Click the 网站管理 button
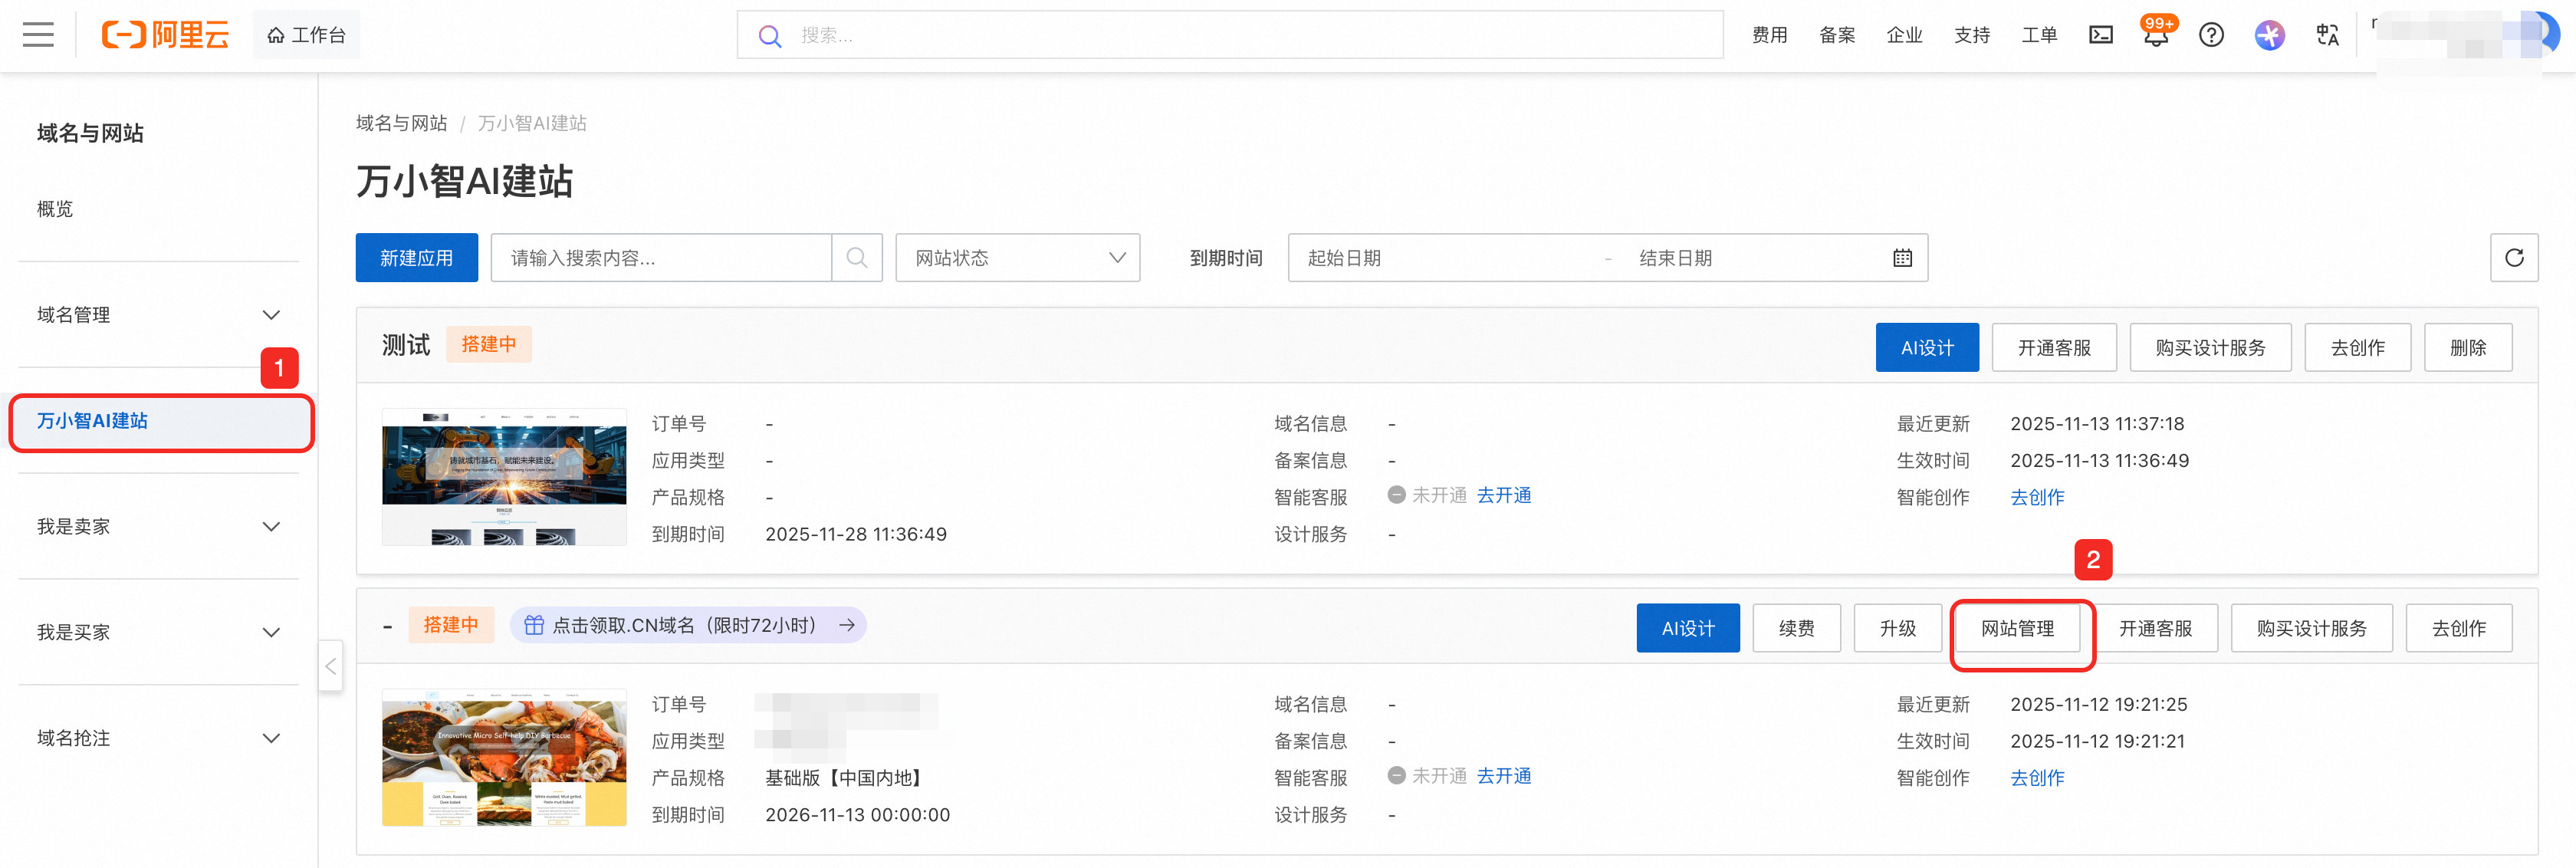The width and height of the screenshot is (2576, 868). pyautogui.click(x=2017, y=629)
